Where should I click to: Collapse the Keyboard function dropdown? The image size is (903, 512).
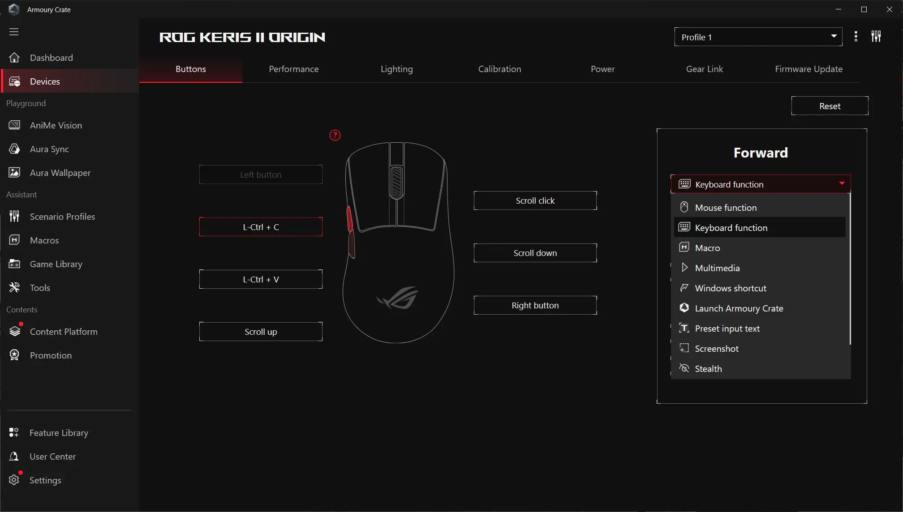(x=842, y=183)
